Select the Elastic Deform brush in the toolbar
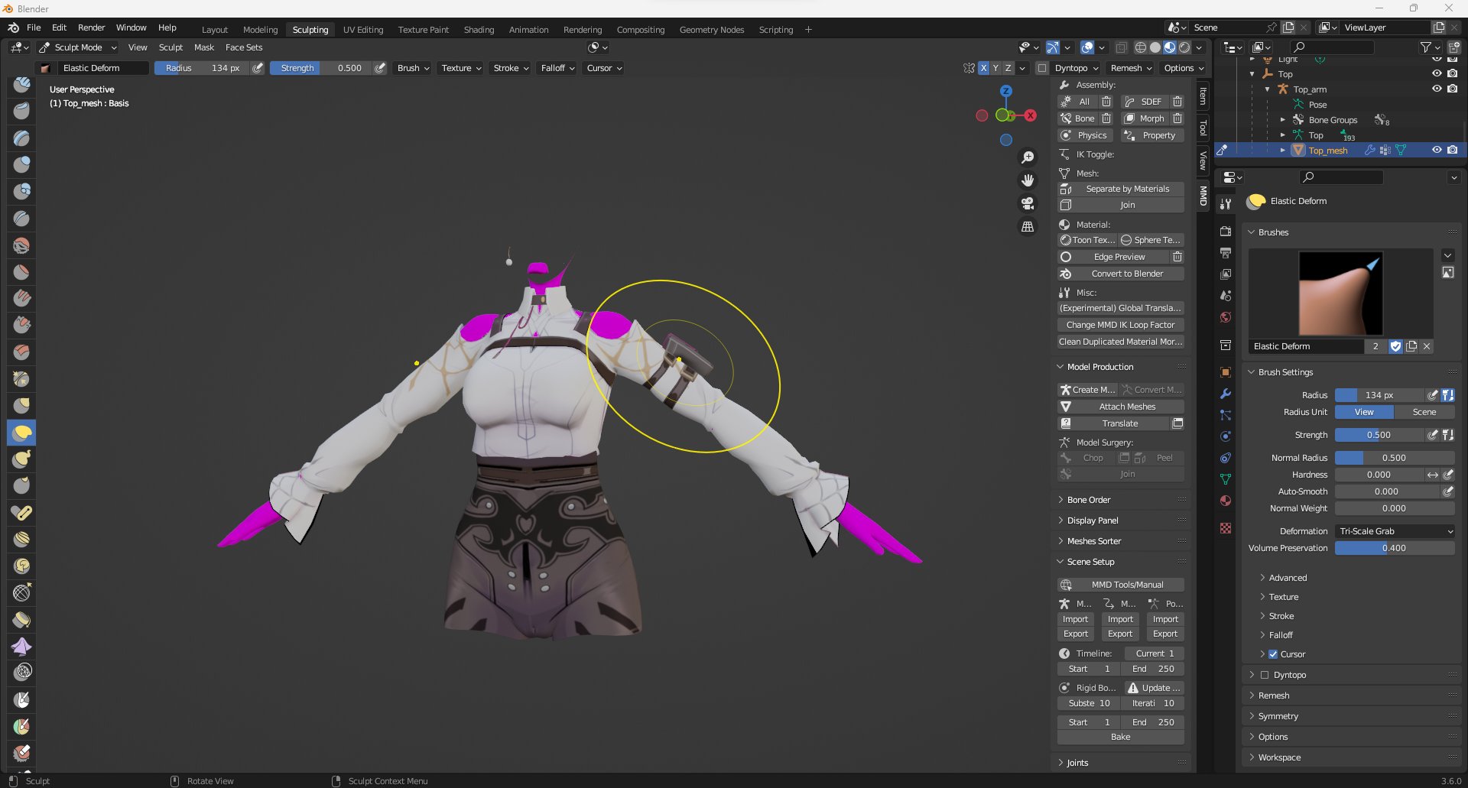Viewport: 1468px width, 788px height. coord(21,432)
